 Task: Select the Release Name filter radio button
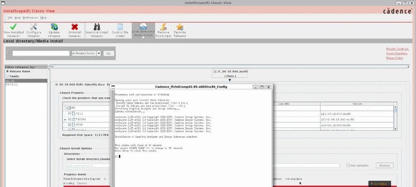[7, 72]
